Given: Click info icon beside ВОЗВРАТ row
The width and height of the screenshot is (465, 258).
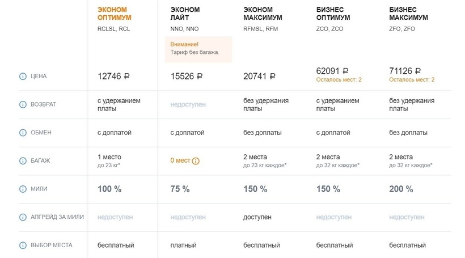Looking at the screenshot, I should pos(23,104).
